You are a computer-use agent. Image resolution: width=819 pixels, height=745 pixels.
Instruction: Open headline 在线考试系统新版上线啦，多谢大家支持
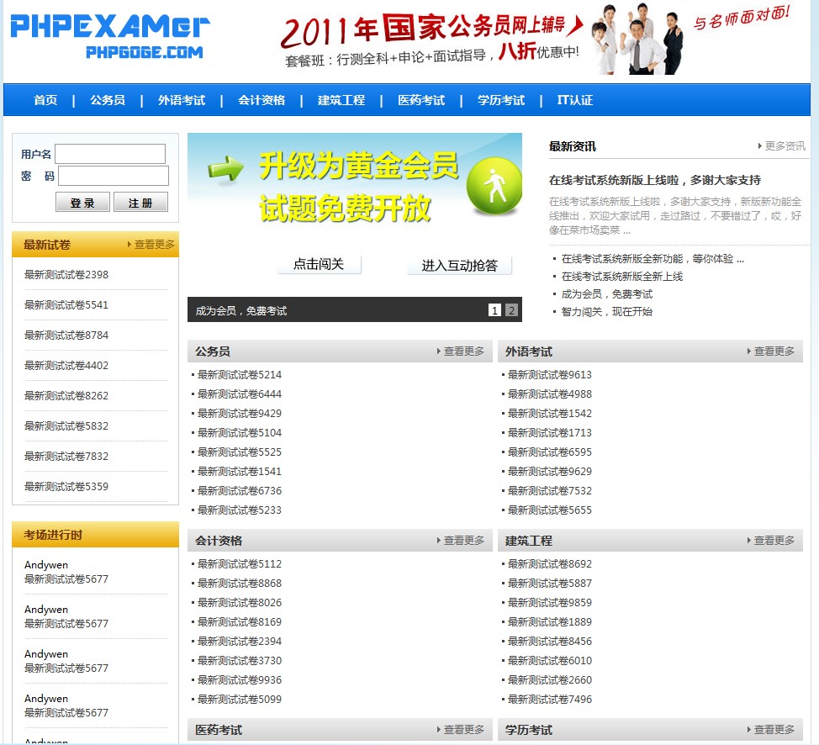pyautogui.click(x=654, y=180)
